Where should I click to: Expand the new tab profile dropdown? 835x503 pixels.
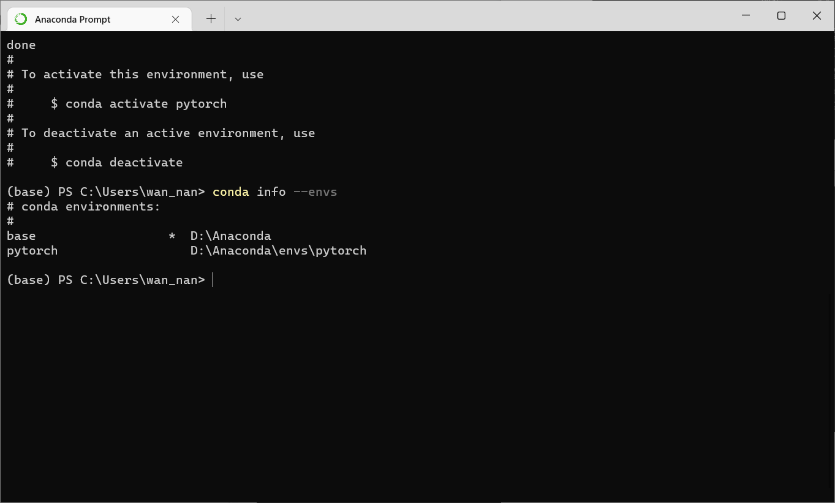tap(238, 19)
